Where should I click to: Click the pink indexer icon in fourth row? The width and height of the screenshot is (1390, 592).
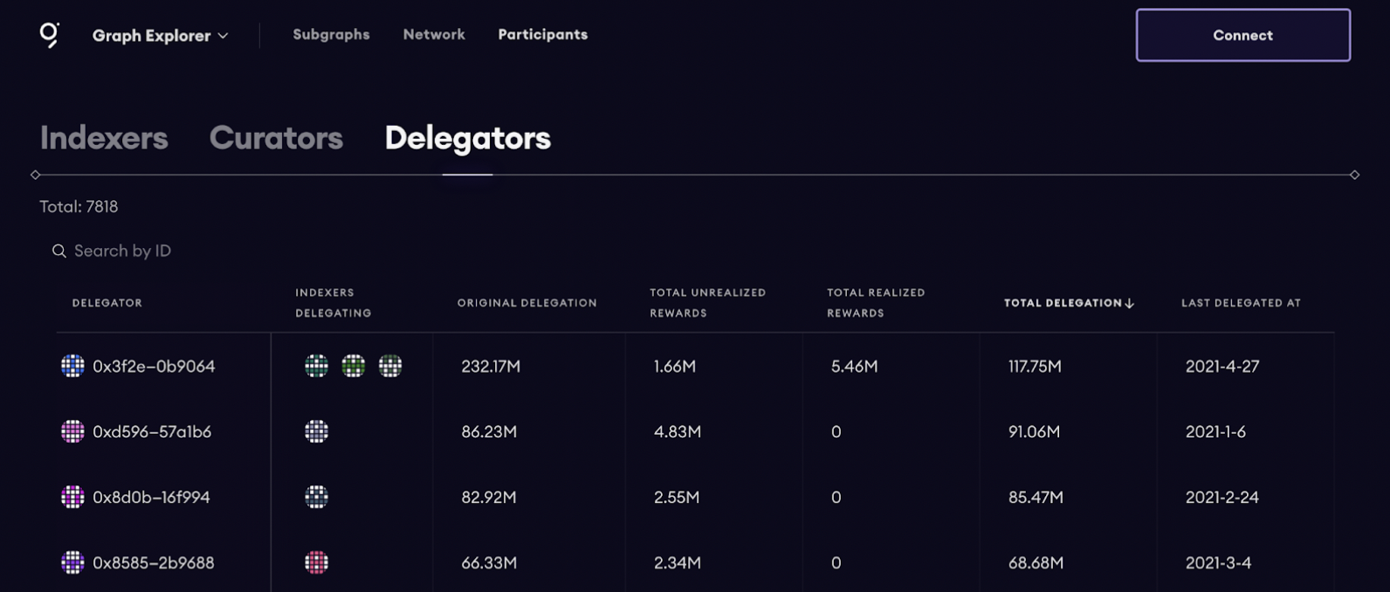pyautogui.click(x=316, y=562)
